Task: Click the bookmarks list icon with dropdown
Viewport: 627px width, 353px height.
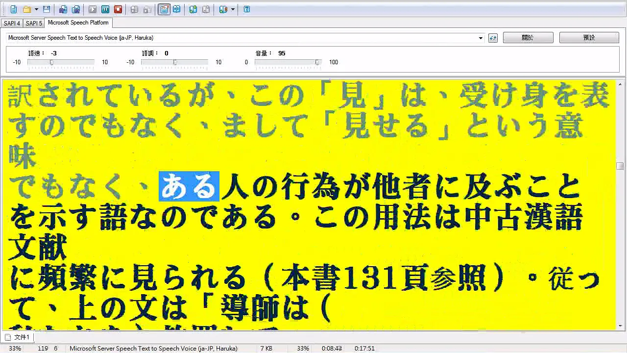Action: [x=223, y=9]
